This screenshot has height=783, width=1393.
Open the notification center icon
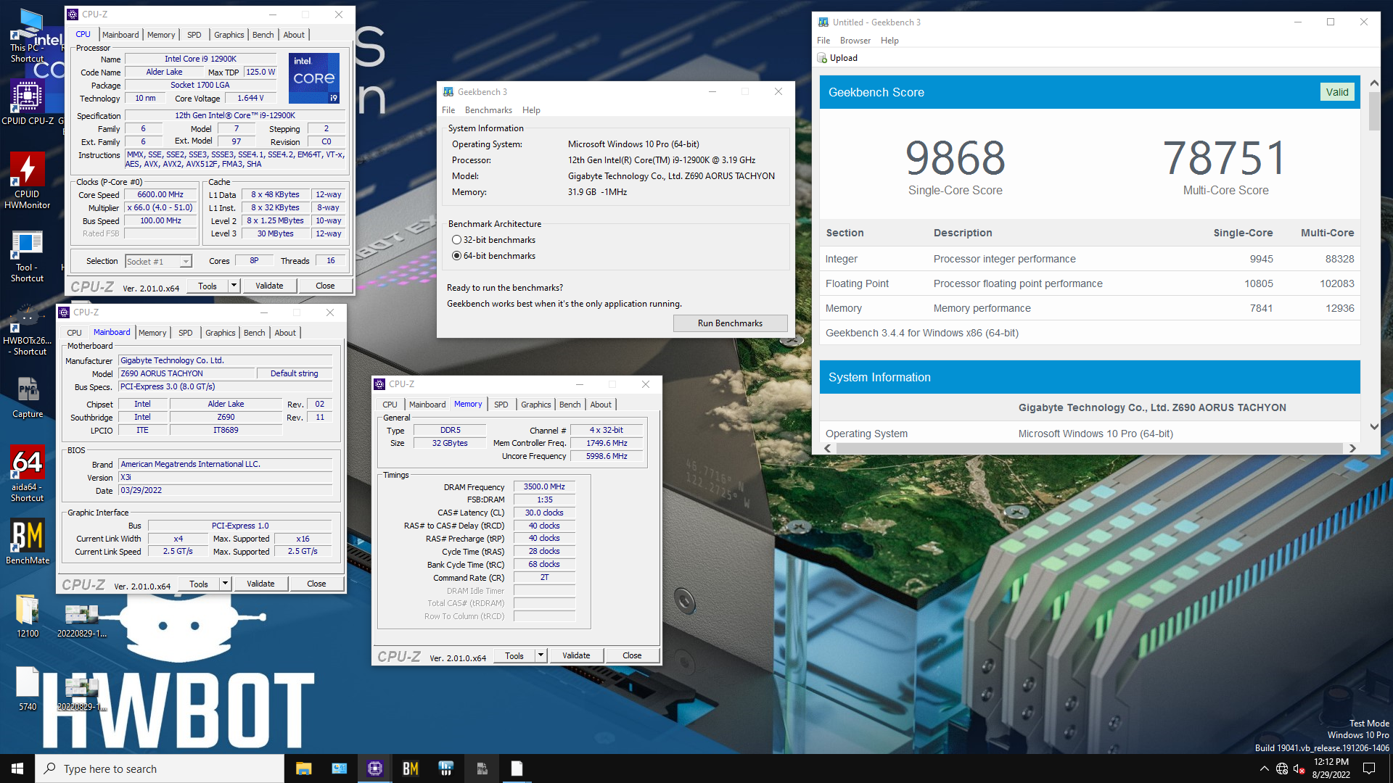(x=1369, y=768)
